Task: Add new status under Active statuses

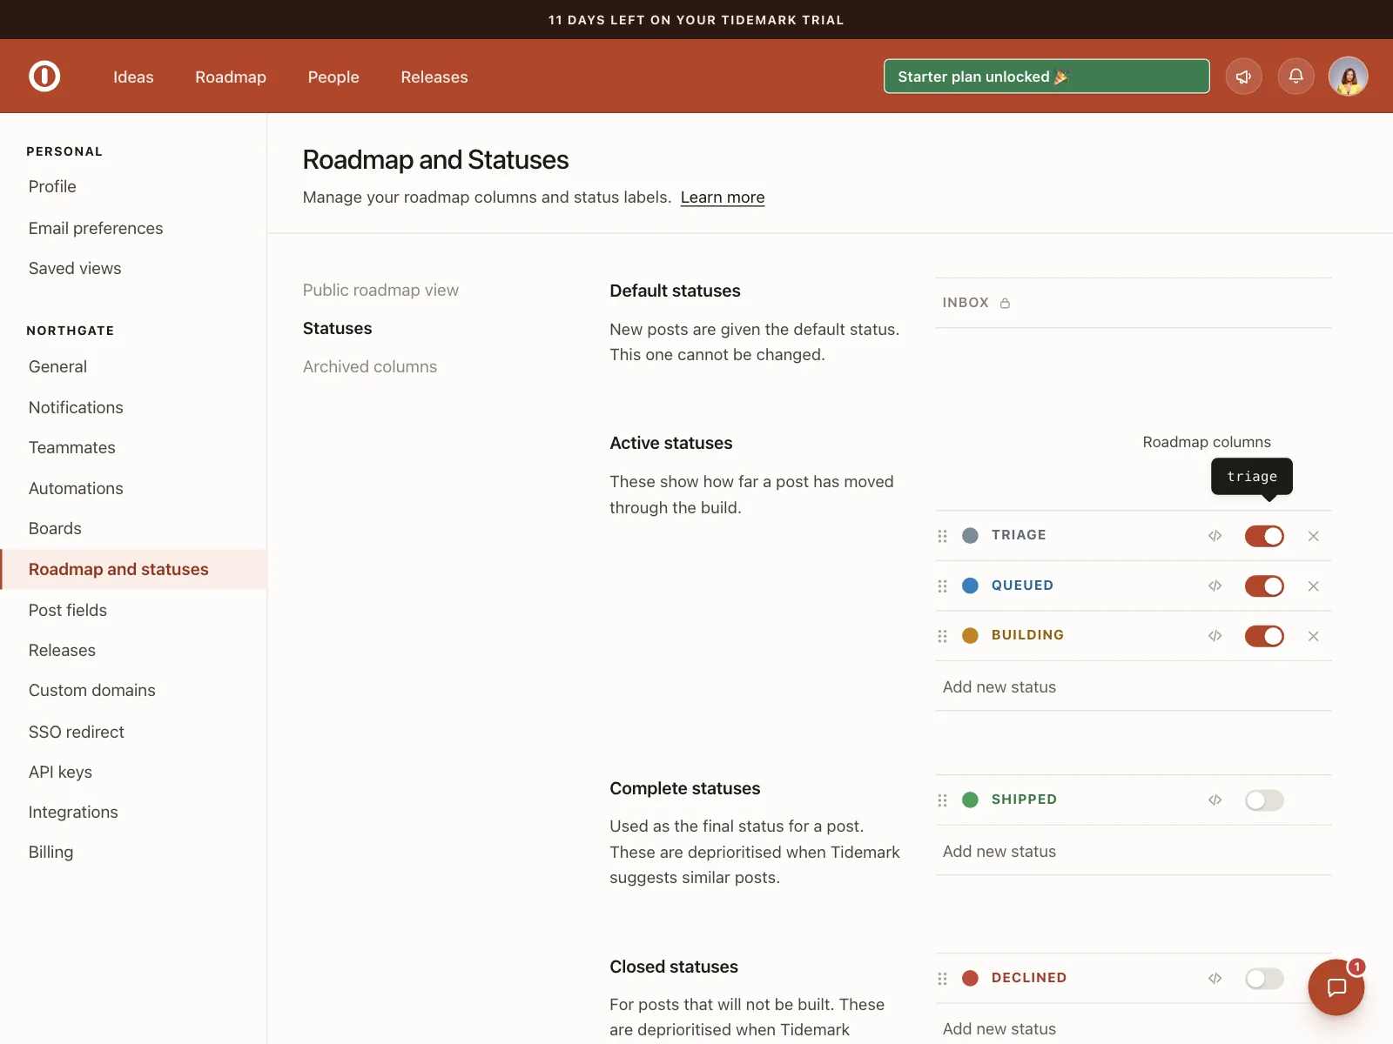Action: (999, 687)
